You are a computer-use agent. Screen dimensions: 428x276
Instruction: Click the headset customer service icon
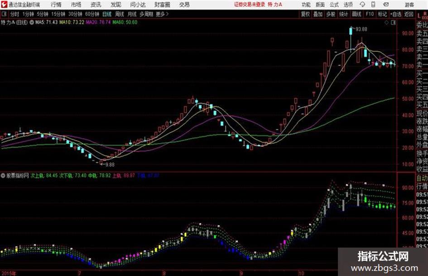[362, 5]
